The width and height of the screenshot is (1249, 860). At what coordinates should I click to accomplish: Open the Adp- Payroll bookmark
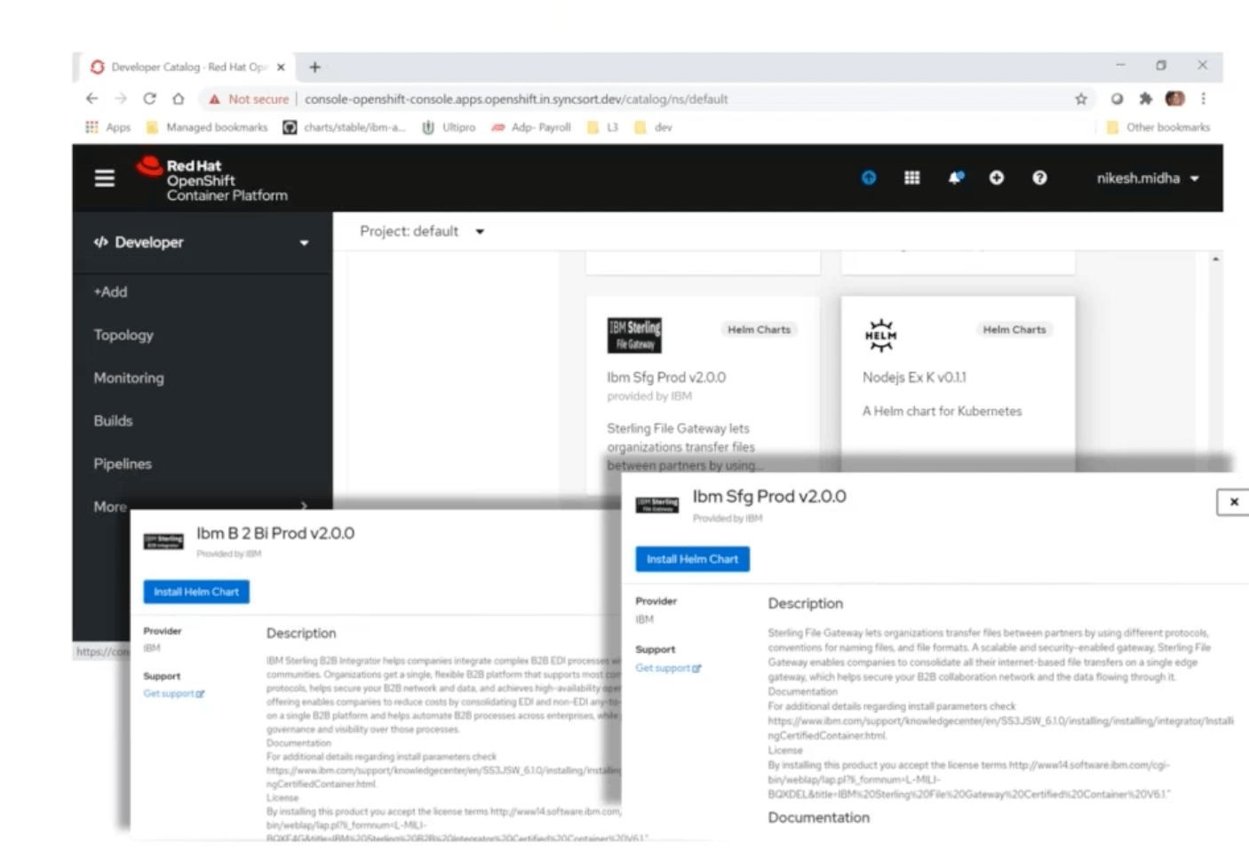coord(531,127)
